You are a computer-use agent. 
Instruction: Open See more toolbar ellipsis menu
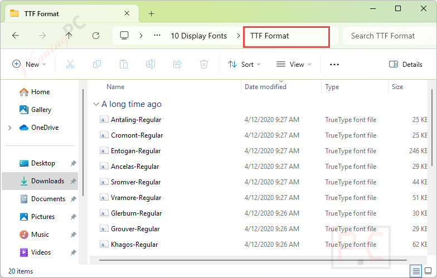tap(334, 65)
